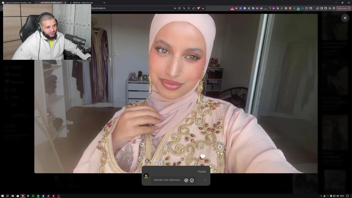This screenshot has height=198, width=352.
Task: Close the enlarged image viewer
Action: pyautogui.click(x=345, y=18)
